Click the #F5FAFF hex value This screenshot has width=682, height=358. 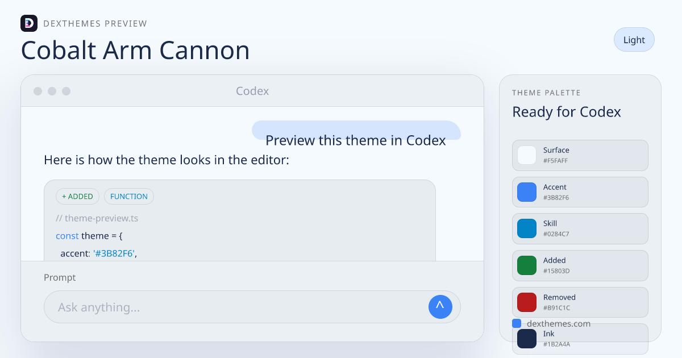pyautogui.click(x=555, y=161)
